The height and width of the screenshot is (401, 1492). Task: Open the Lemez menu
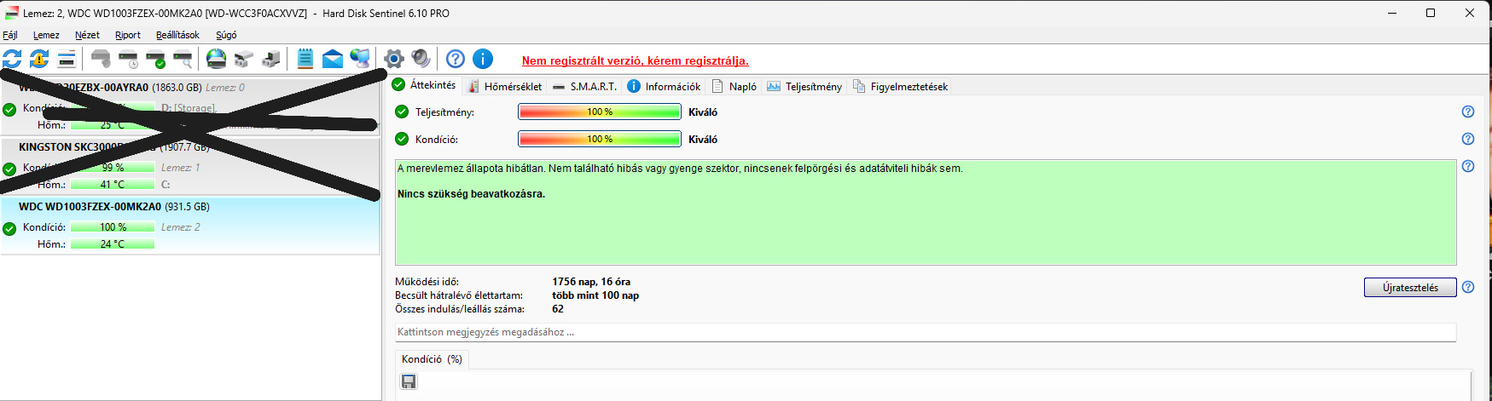46,35
